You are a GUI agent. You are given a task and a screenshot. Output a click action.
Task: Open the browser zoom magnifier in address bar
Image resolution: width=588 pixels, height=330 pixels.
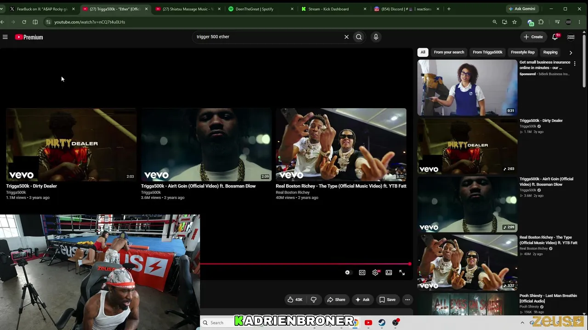coord(495,22)
